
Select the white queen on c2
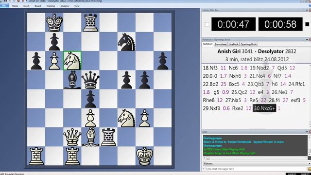(x=72, y=137)
